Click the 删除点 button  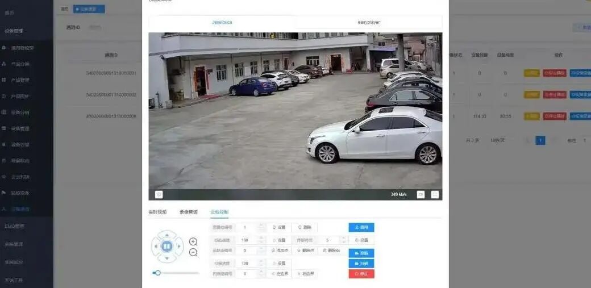coord(305,251)
